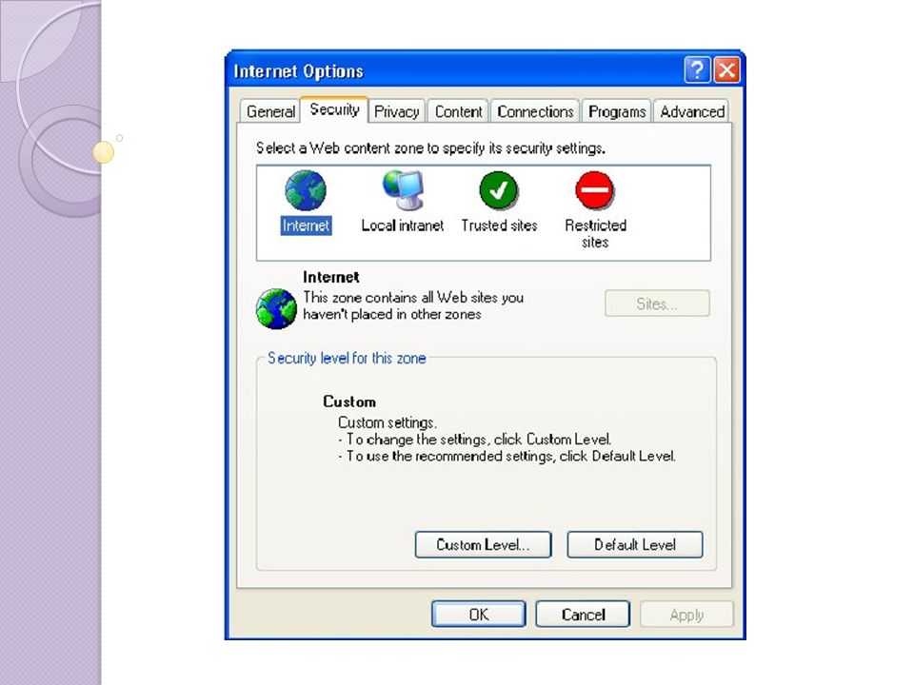This screenshot has width=914, height=685.
Task: Click the globe icon beside the Internet zone description
Action: point(276,308)
